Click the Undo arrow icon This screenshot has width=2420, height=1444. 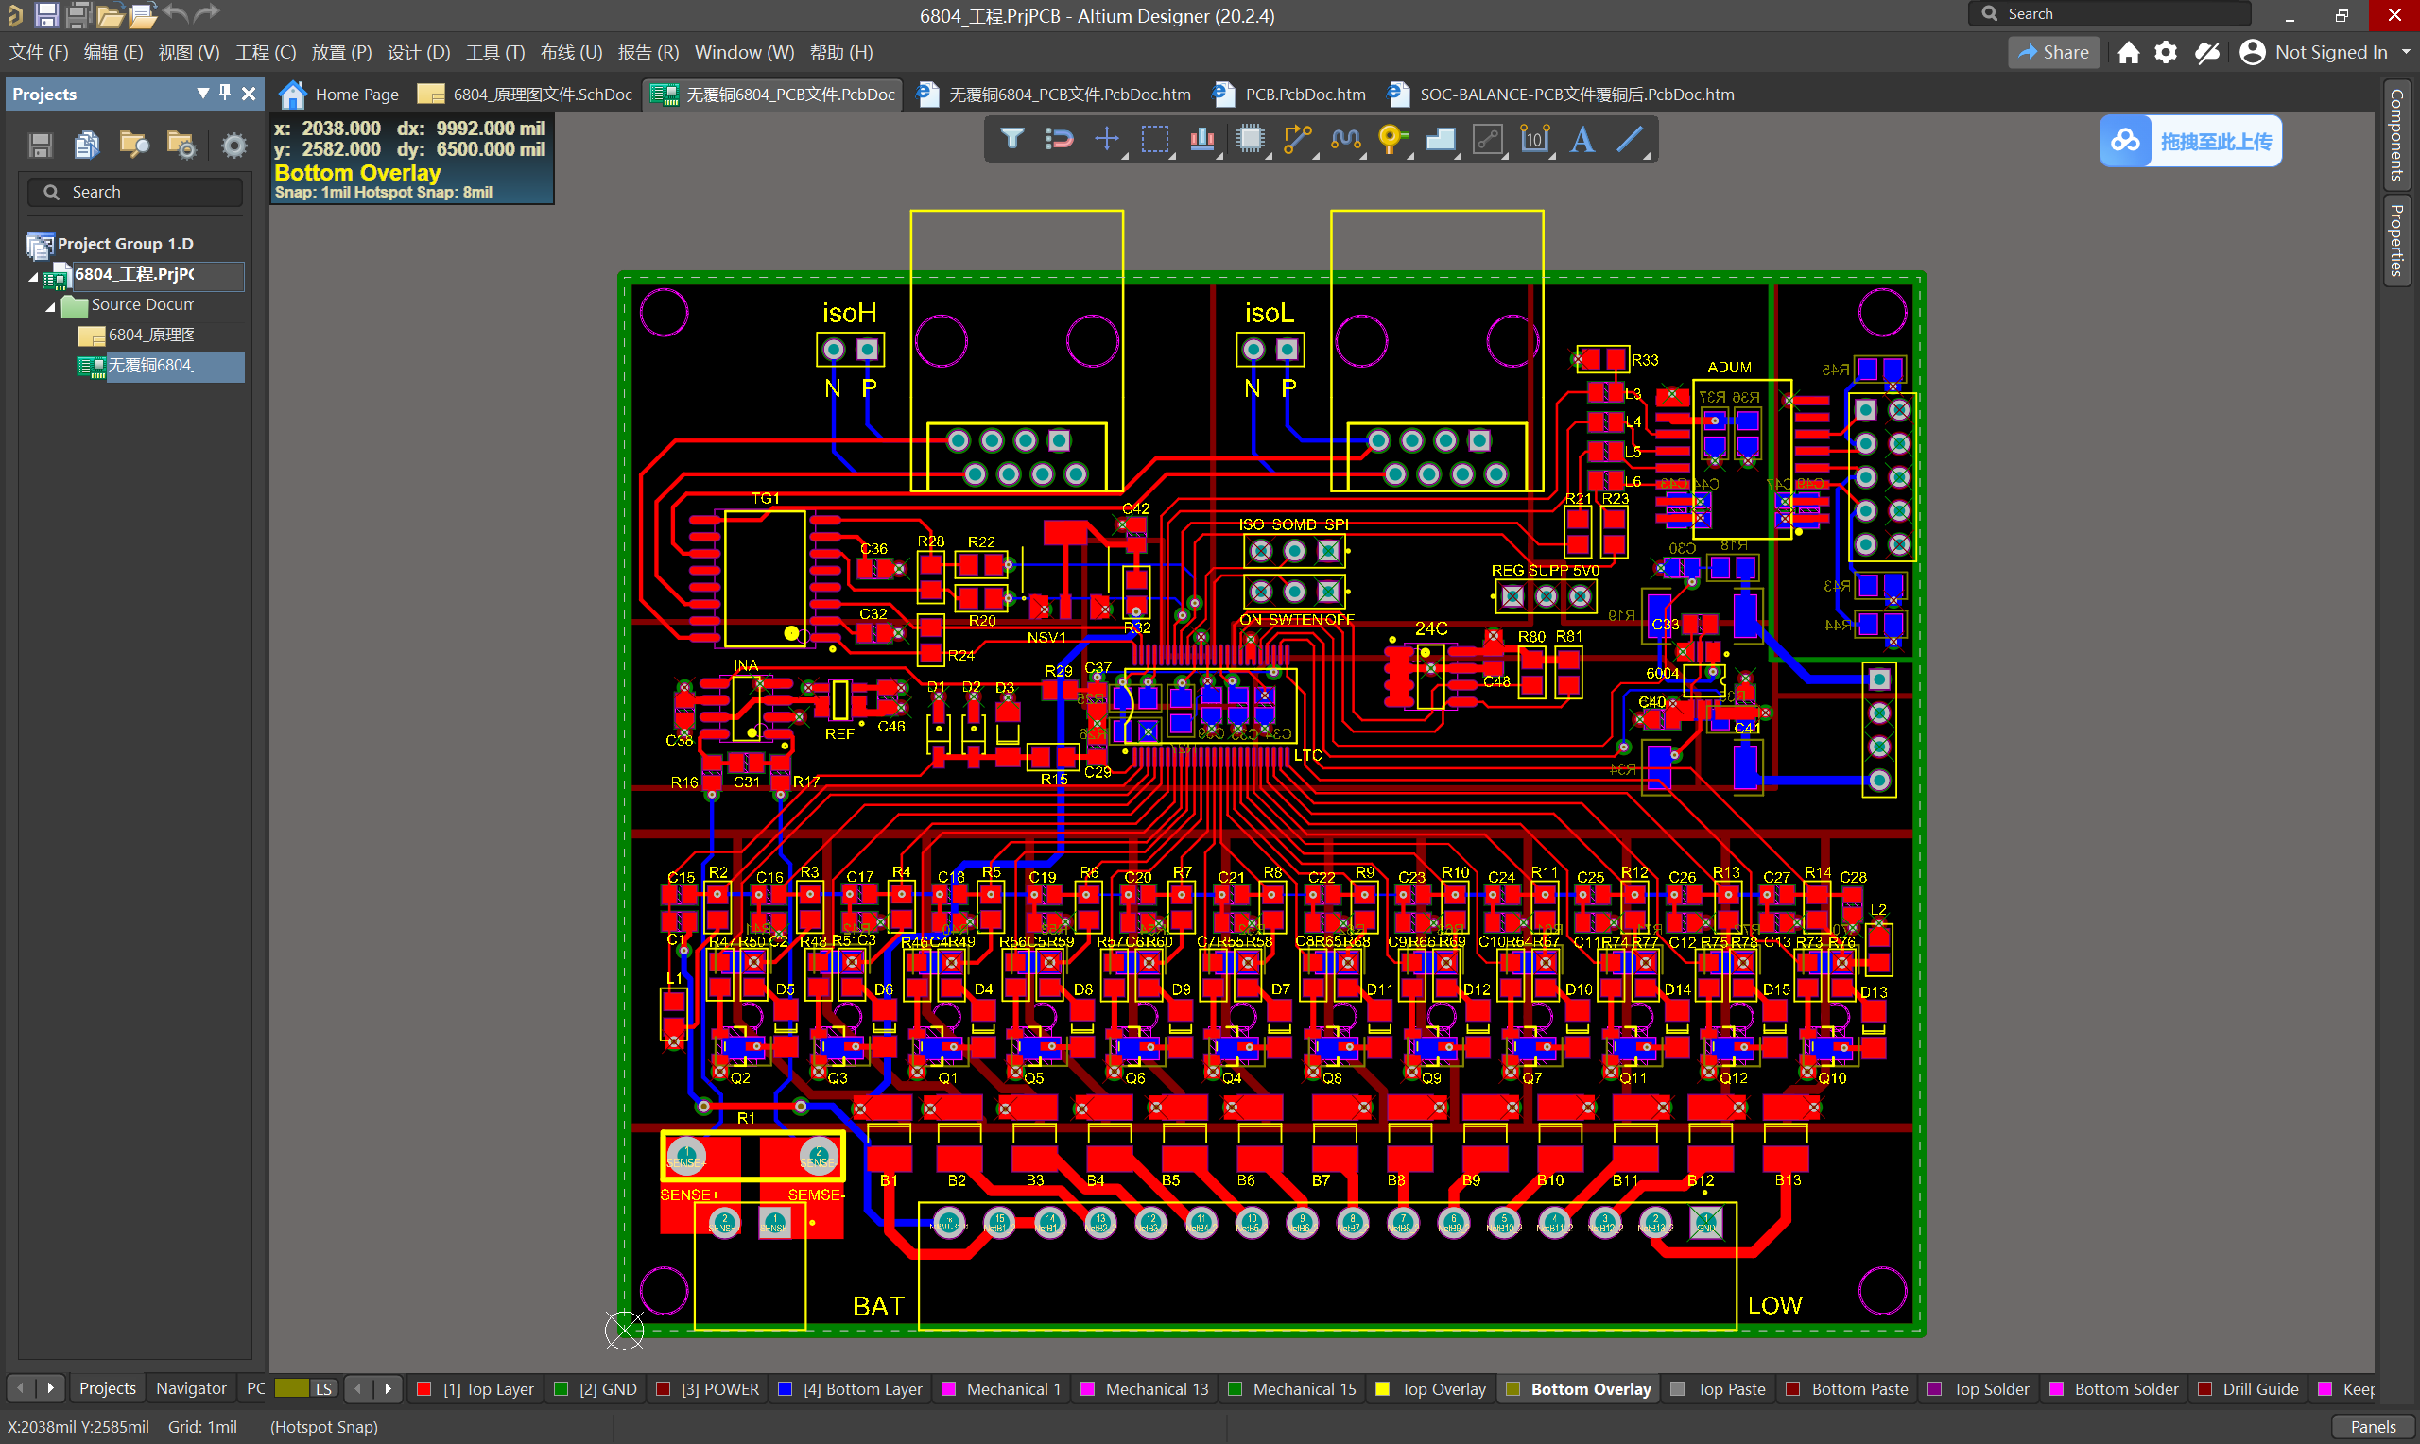point(176,13)
